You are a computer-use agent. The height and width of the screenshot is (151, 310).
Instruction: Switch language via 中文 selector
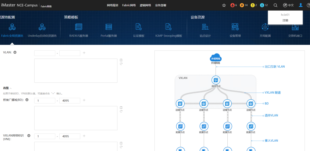pyautogui.click(x=288, y=5)
